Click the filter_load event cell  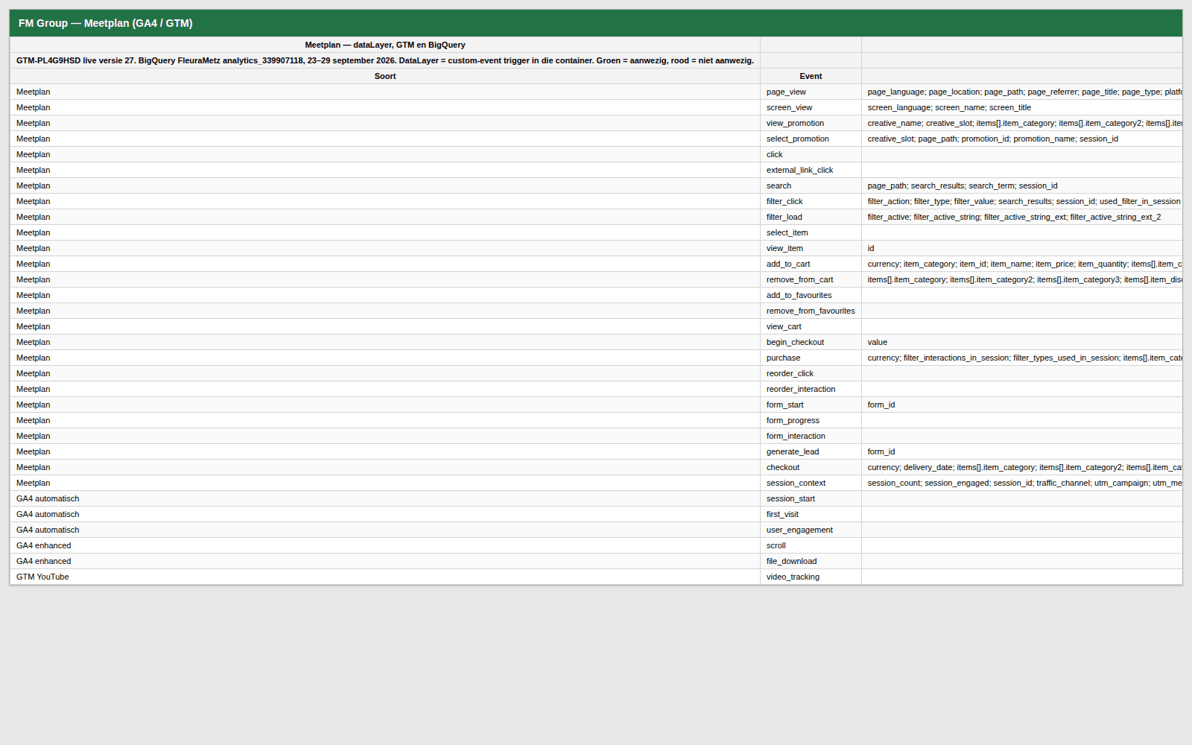(811, 217)
